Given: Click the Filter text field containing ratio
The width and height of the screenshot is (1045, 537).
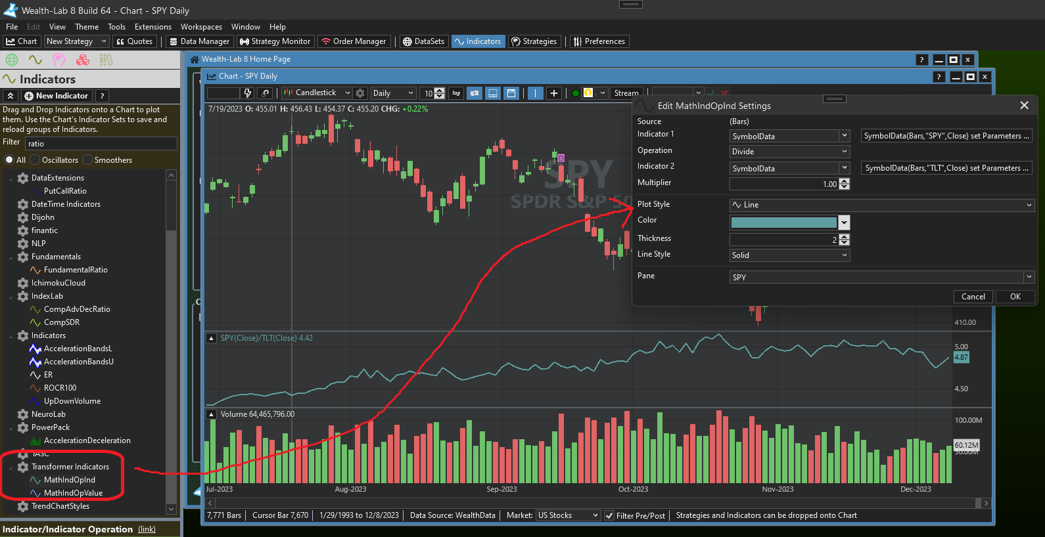Looking at the screenshot, I should click(101, 144).
